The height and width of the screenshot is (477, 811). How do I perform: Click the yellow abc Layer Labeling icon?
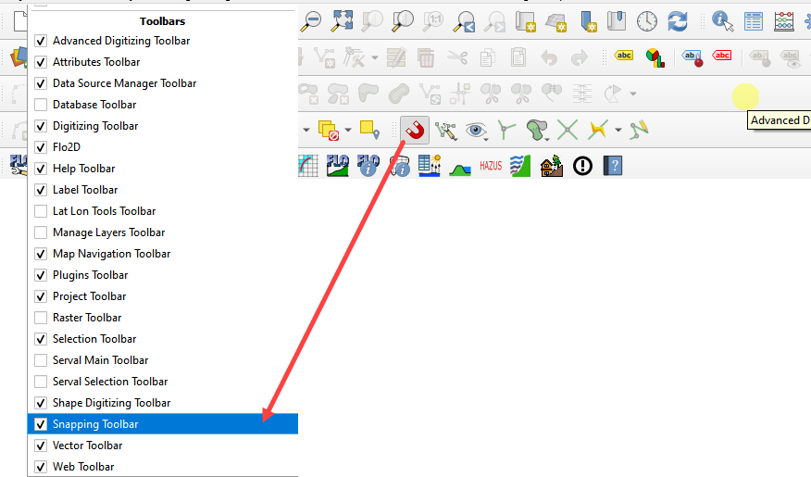624,56
